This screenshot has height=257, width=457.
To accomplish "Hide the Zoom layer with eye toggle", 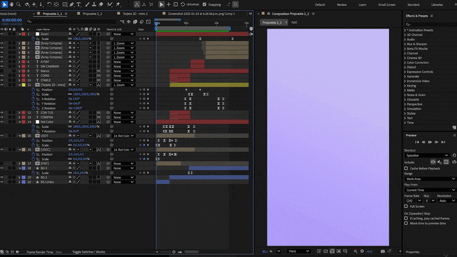I will 2,34.
